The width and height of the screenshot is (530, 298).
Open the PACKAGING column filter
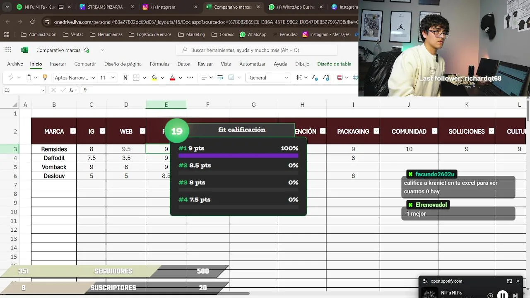coord(376,131)
